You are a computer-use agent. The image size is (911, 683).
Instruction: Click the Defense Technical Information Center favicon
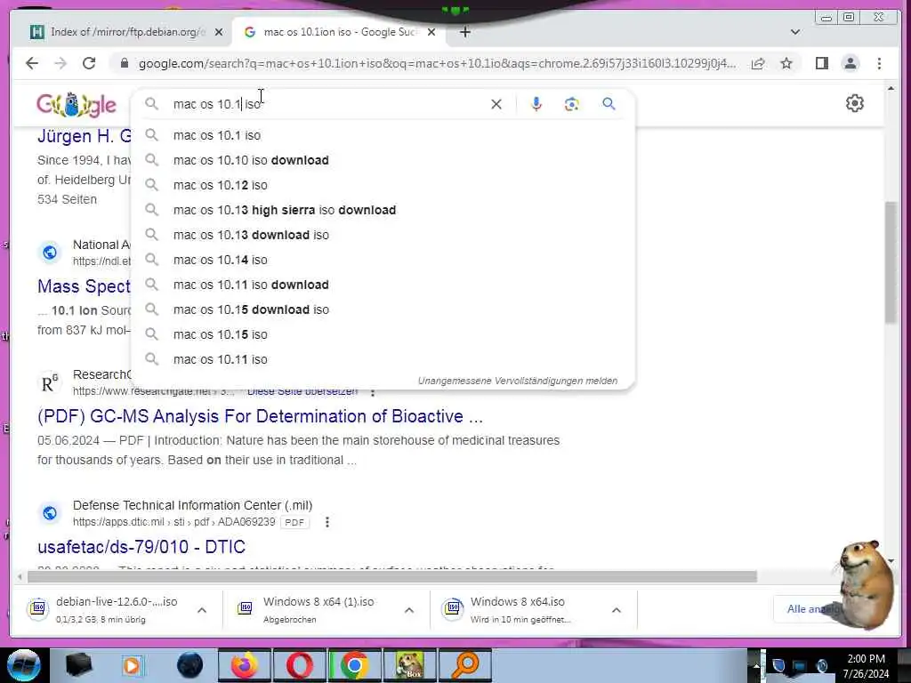point(50,513)
